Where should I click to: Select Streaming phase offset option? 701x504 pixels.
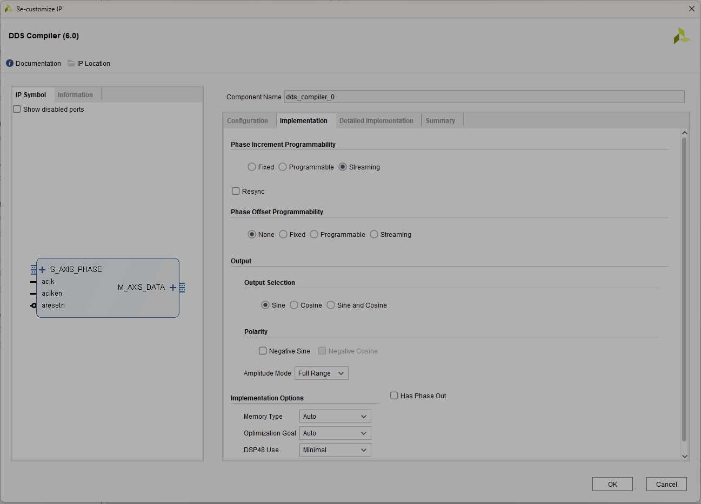374,234
